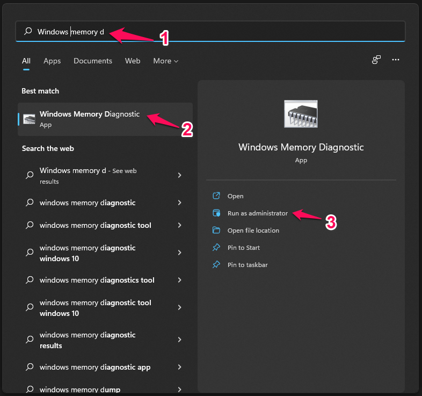Click the folder icon beside Open file location
The image size is (422, 396).
[x=216, y=231]
